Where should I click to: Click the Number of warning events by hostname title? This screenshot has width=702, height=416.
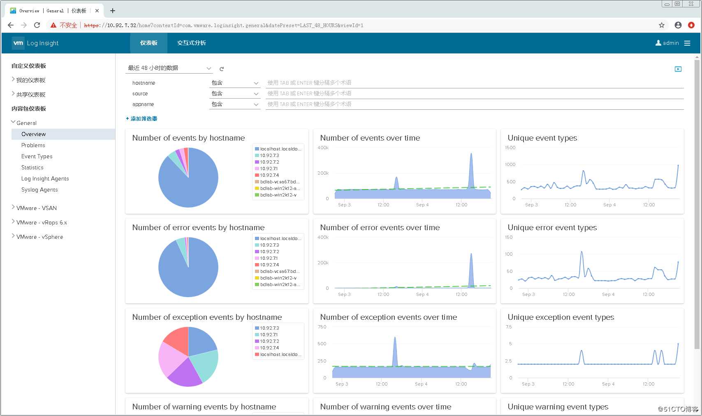click(x=204, y=407)
